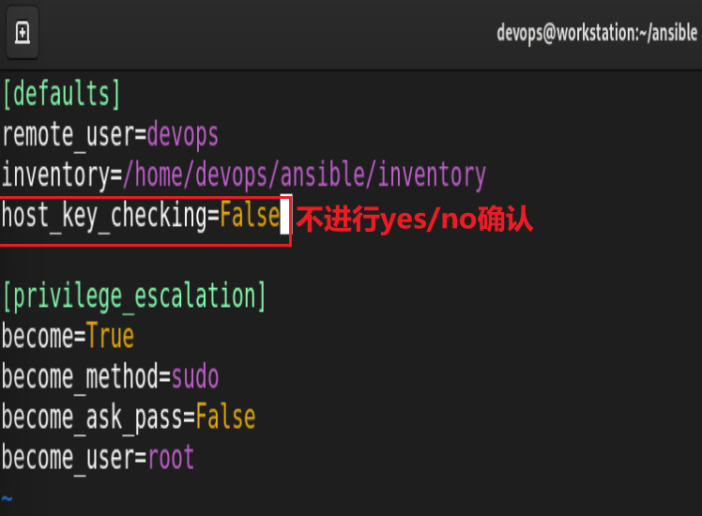Click the /home/devops/ansible/inventory path value
Screen dimensions: 702x516
304,175
